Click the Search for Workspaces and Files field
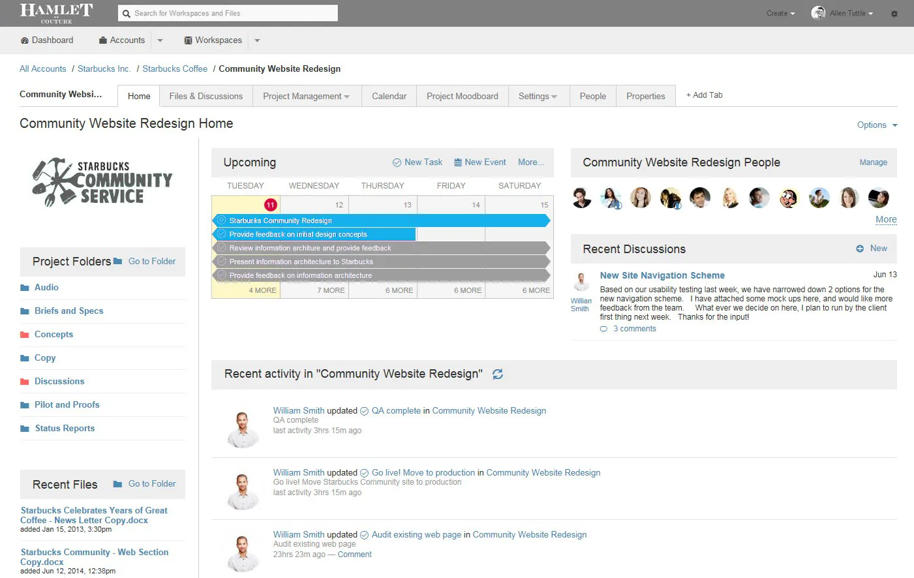 (228, 13)
